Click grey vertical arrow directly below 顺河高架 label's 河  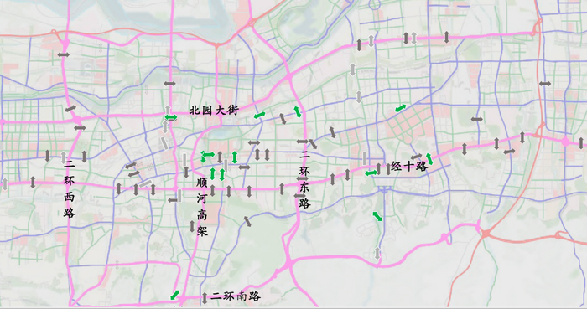click(192, 226)
